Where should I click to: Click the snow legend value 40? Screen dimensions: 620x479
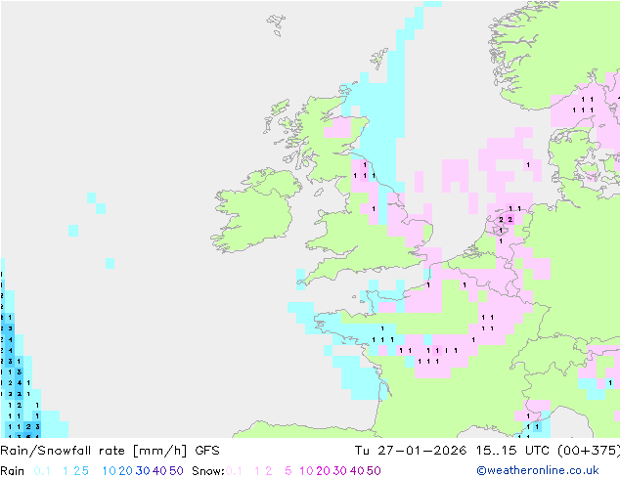click(x=357, y=471)
